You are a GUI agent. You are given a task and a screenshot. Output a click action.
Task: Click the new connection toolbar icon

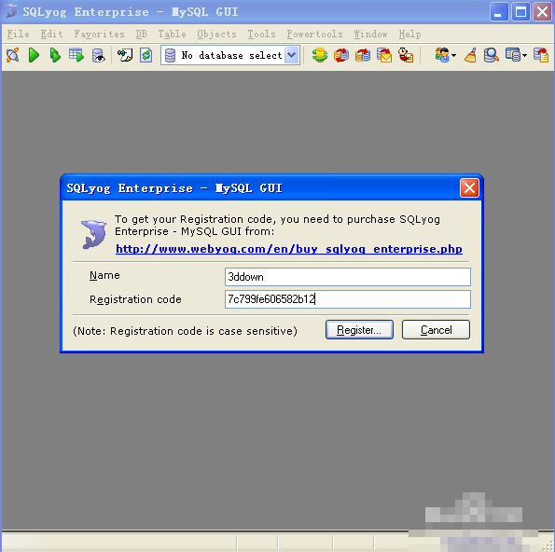[13, 55]
